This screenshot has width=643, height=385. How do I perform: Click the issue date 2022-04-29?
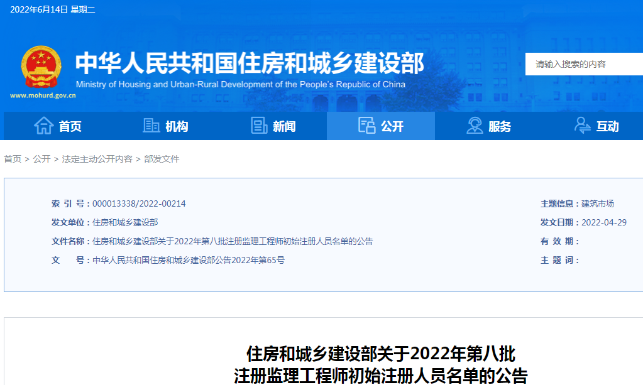pos(604,222)
